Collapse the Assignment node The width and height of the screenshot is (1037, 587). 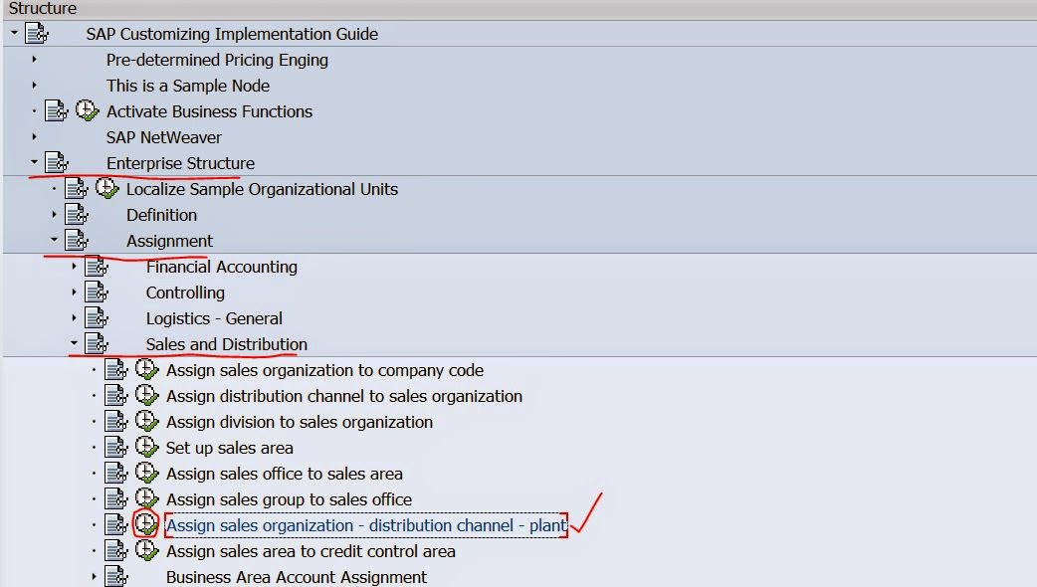pos(54,241)
